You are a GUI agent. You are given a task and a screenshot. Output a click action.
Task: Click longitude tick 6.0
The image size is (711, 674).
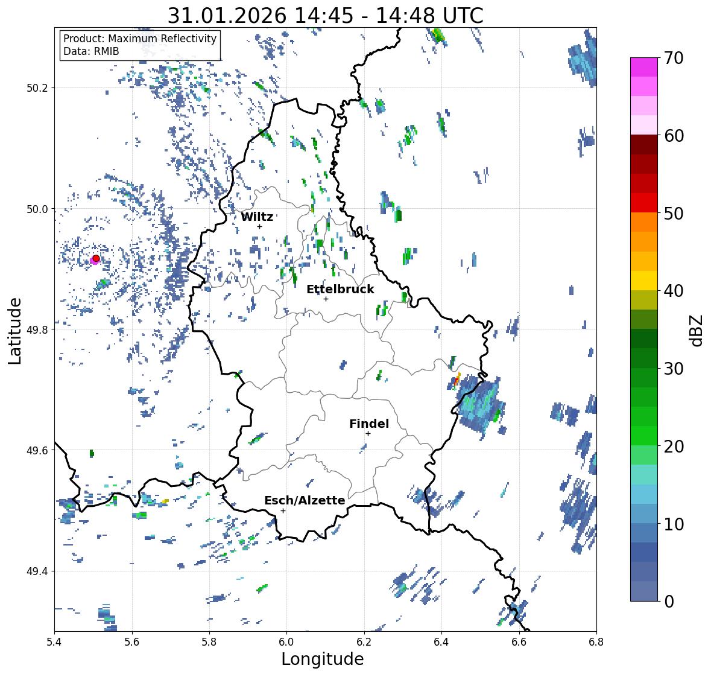point(286,642)
